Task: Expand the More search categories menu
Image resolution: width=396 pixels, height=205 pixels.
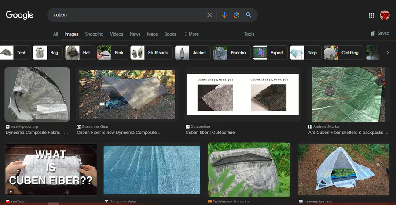Action: 192,34
